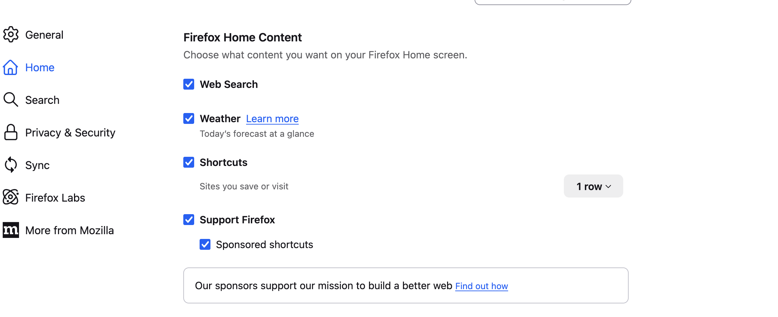Click the Privacy & Security lock icon
This screenshot has width=778, height=317.
pyautogui.click(x=11, y=132)
